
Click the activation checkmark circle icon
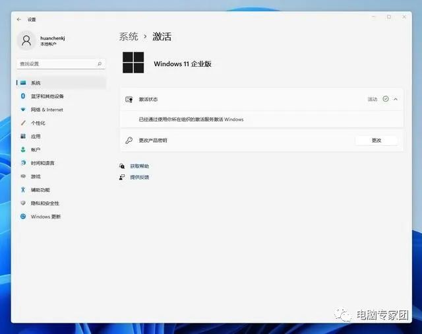click(x=386, y=99)
